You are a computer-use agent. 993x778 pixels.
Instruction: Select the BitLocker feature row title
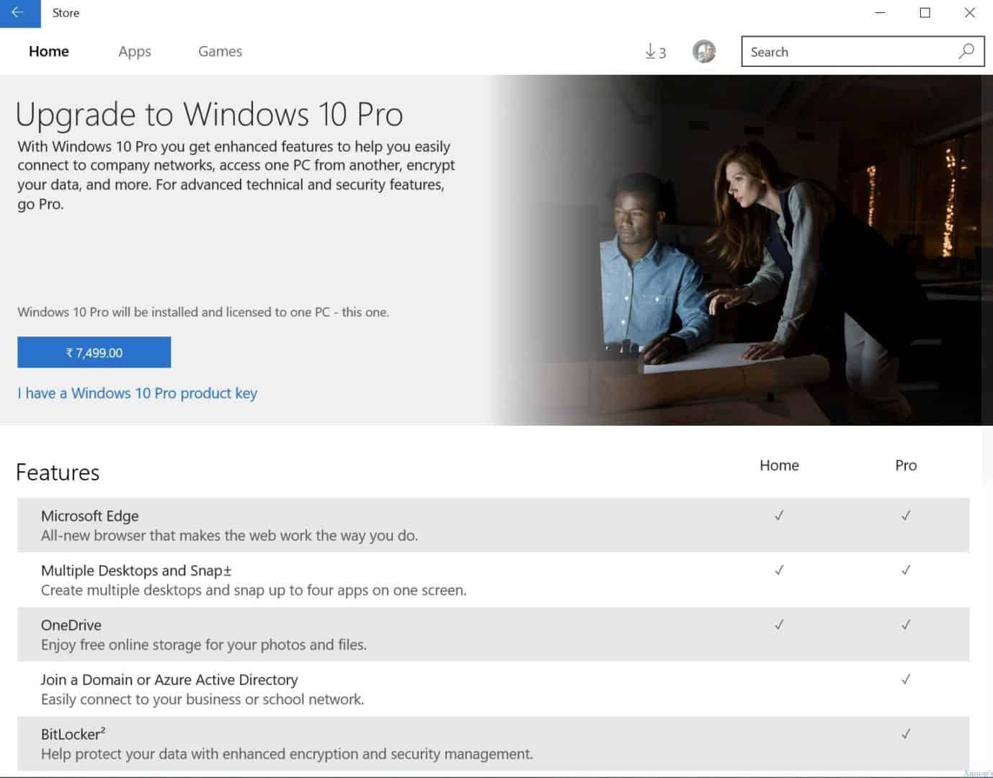point(74,734)
